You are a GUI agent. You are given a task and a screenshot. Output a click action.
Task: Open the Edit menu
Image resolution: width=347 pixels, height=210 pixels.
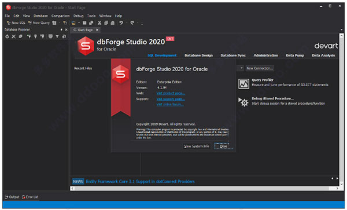16,16
